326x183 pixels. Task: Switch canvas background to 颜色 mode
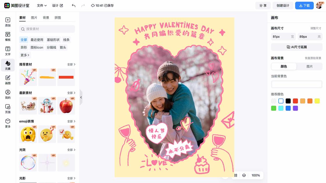284,67
